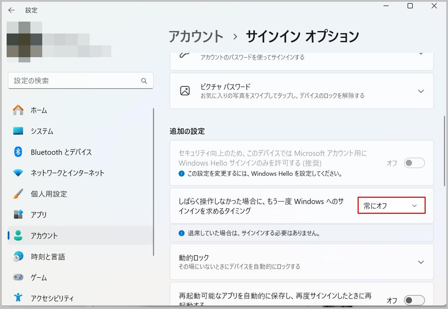Click the ピクチャ パスワード title text
This screenshot has height=309, width=448.
click(226, 86)
